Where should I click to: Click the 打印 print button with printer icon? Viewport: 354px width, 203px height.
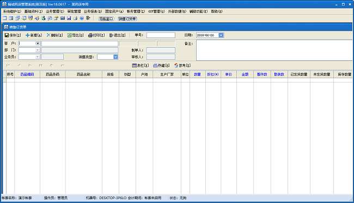click(96, 35)
